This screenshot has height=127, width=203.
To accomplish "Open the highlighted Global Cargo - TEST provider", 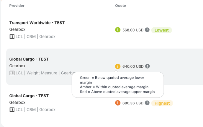I will click(x=29, y=59).
